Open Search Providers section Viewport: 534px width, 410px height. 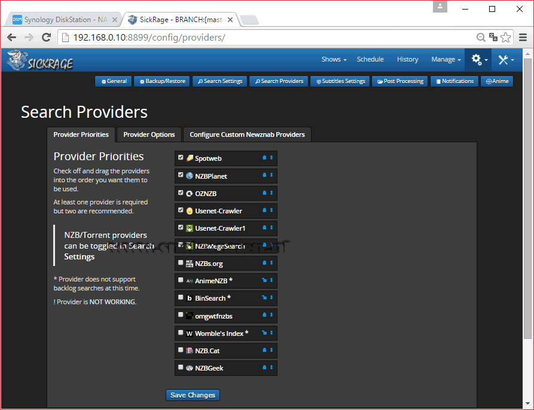279,81
